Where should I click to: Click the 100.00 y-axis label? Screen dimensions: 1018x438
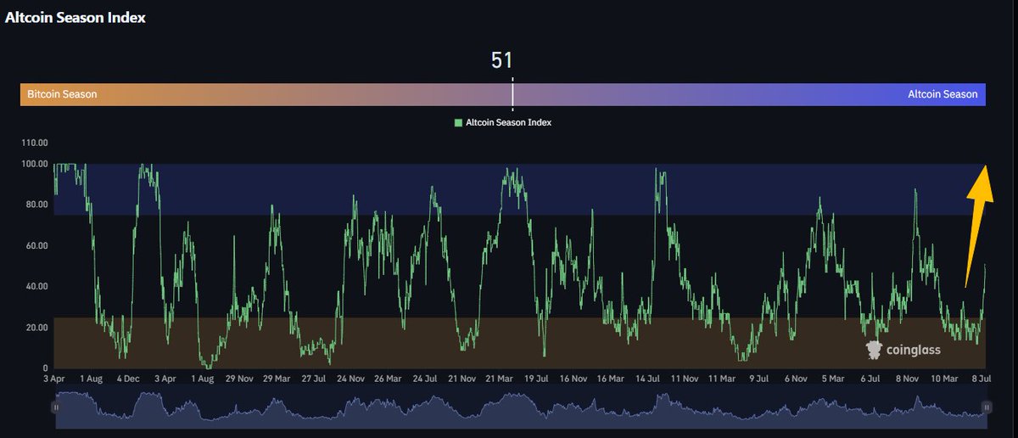click(x=35, y=164)
